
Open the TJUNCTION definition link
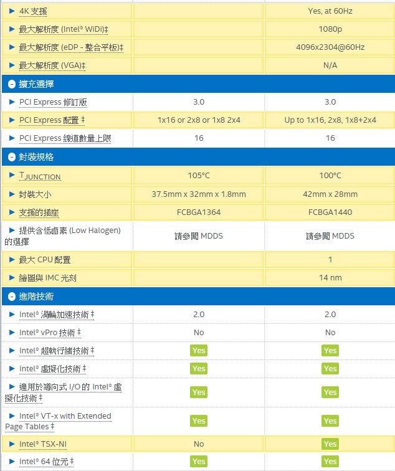pos(40,176)
